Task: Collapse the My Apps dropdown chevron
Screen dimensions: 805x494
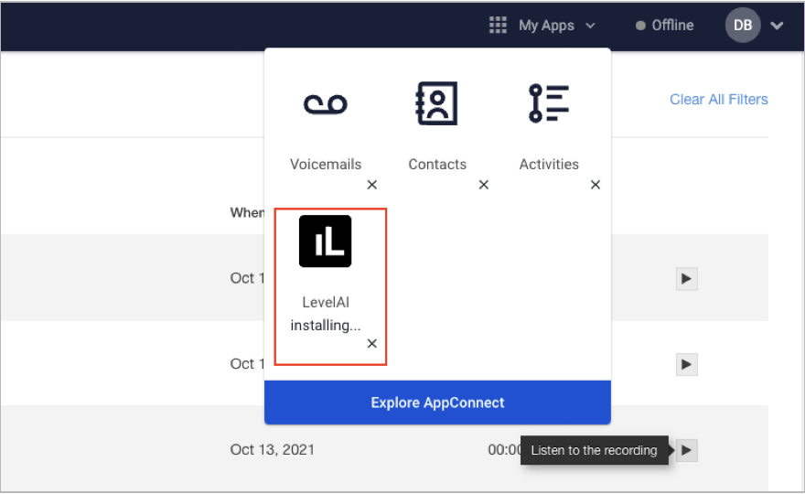Action: point(590,26)
